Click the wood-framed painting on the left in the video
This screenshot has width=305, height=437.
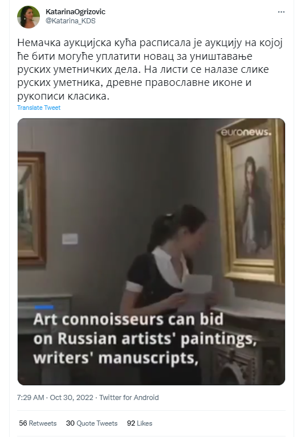[31, 208]
